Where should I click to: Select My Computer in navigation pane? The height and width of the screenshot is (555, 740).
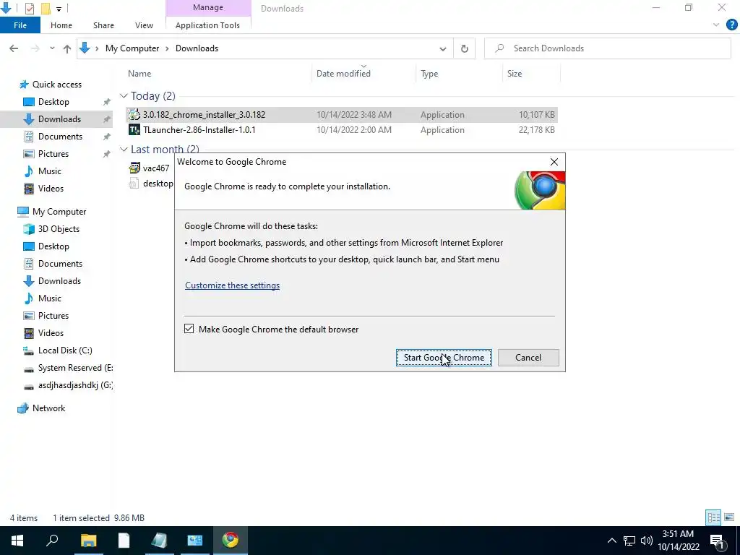[59, 212]
